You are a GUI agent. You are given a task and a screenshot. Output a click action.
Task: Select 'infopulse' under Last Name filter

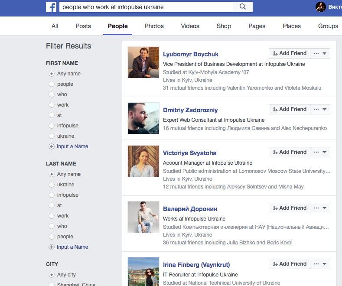[52, 195]
